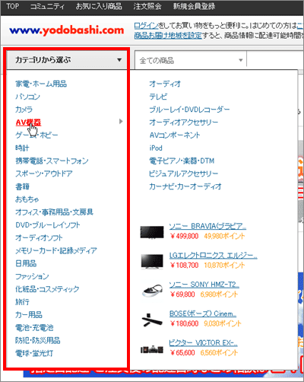Click the LGエレクトロニクス product link
Image resolution: width=304 pixels, height=382 pixels.
click(x=214, y=256)
